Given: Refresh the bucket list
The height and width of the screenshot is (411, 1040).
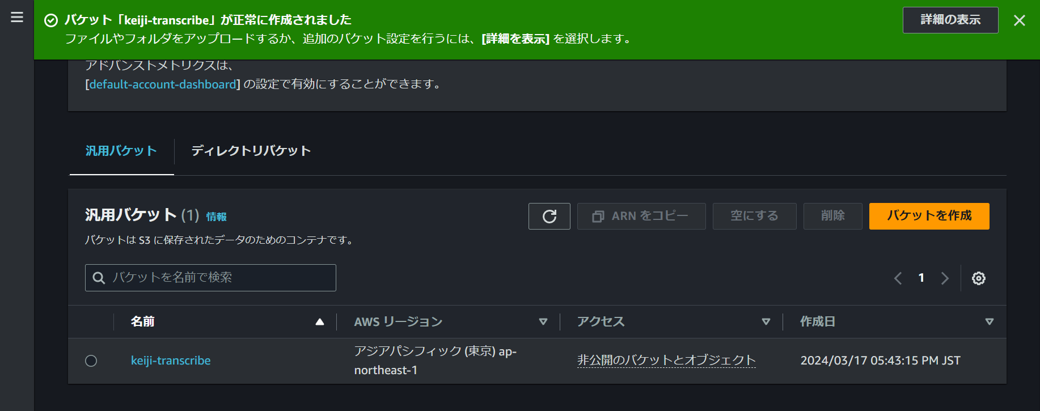Looking at the screenshot, I should 549,216.
